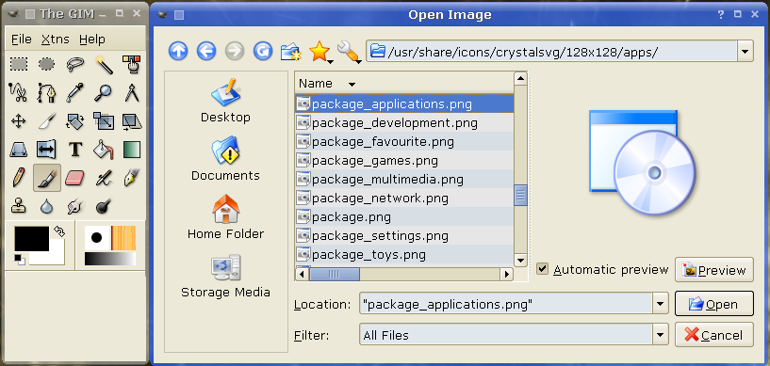The width and height of the screenshot is (770, 366).
Task: Select the Flip tool
Action: 46,150
